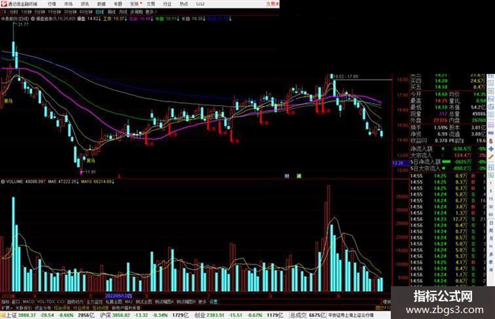495x319 pixels.
Task: Open the 资金分布 tab
Action: (x=43, y=307)
